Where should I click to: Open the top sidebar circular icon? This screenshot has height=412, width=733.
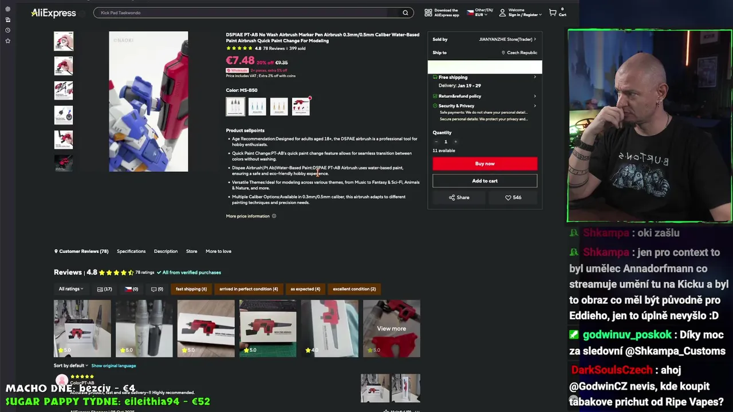7,9
